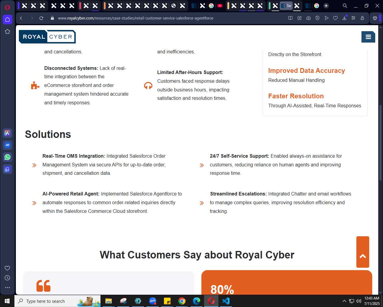Open the extensions cube icon
Viewport: 383px width, 307px height.
(x=375, y=18)
